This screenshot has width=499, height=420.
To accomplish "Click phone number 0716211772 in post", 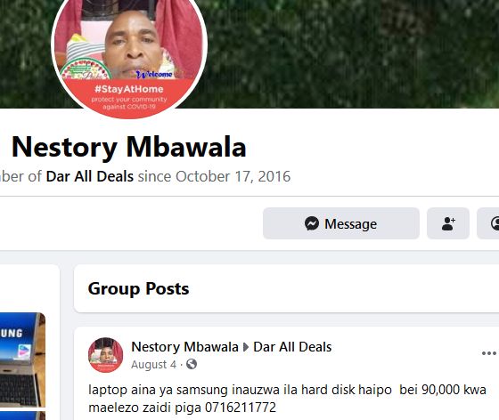I will (241, 408).
